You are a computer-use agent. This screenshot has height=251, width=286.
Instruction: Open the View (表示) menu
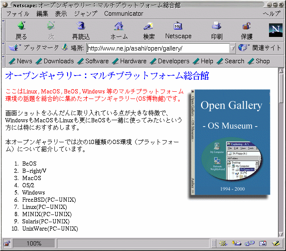pyautogui.click(x=61, y=14)
